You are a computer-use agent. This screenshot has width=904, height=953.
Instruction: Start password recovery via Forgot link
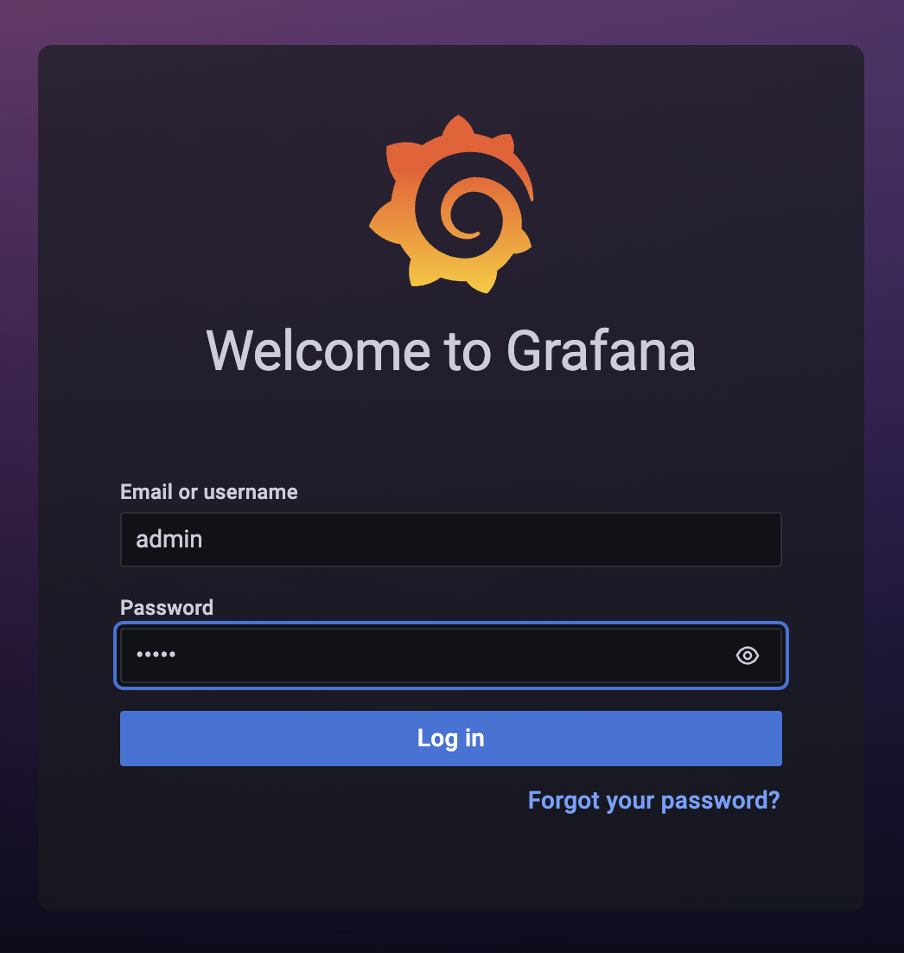tap(653, 801)
